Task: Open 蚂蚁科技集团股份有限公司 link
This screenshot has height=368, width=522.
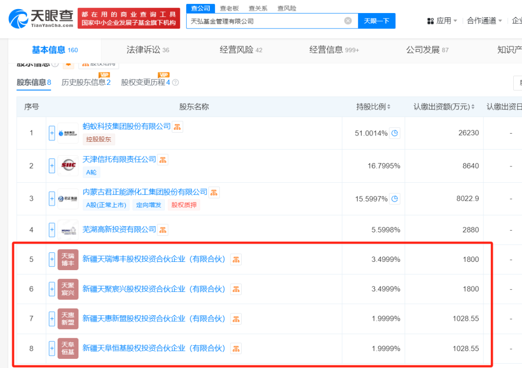Action: (x=127, y=126)
